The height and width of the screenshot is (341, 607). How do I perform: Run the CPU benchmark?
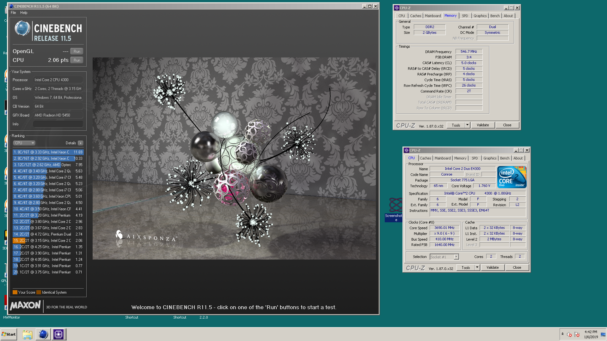77,60
